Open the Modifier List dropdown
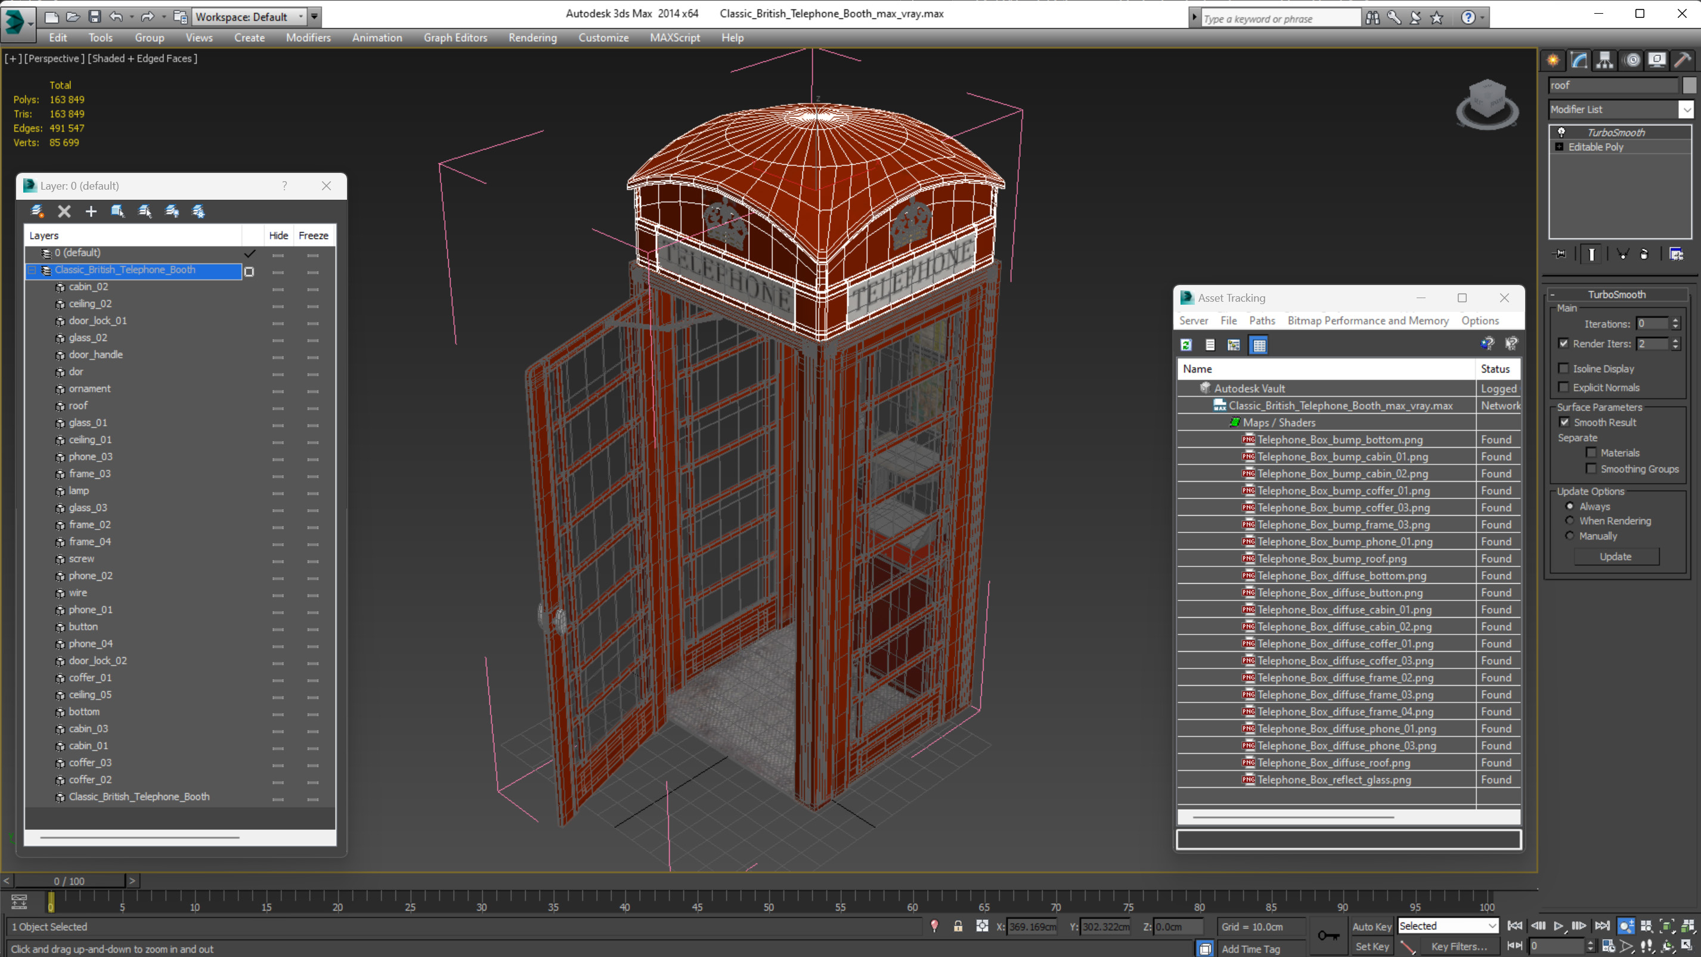The height and width of the screenshot is (957, 1701). (x=1687, y=110)
